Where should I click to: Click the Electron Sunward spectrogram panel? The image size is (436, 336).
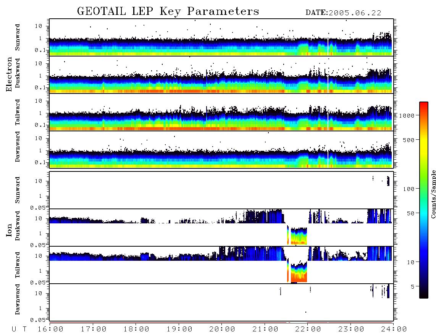(221, 37)
